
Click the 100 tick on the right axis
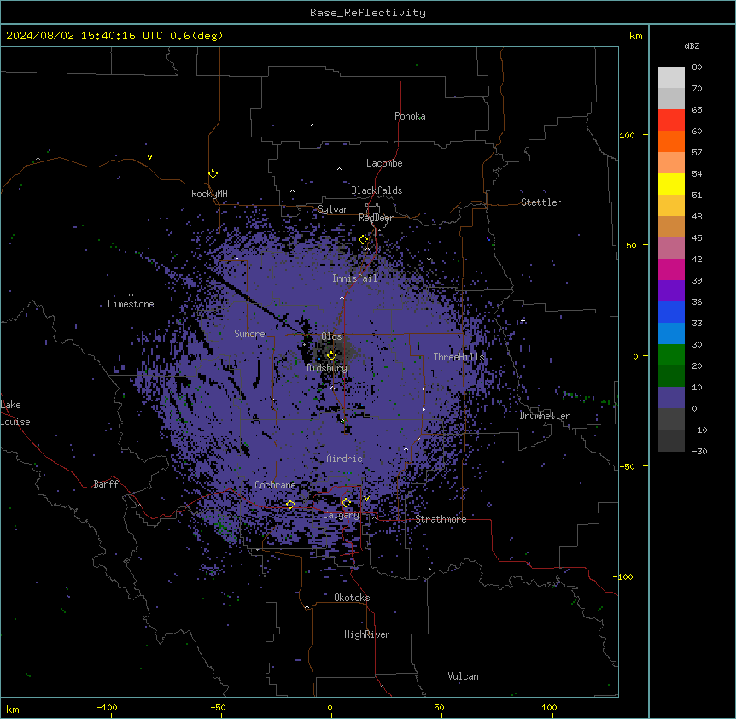627,135
